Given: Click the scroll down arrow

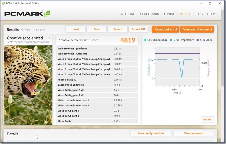Looking at the screenshot, I should pos(223,141).
